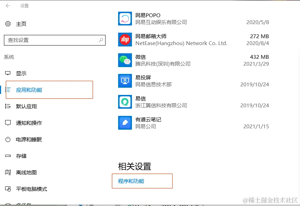Click the 电源和睡眠 power icon
This screenshot has width=300, height=206.
point(8,139)
